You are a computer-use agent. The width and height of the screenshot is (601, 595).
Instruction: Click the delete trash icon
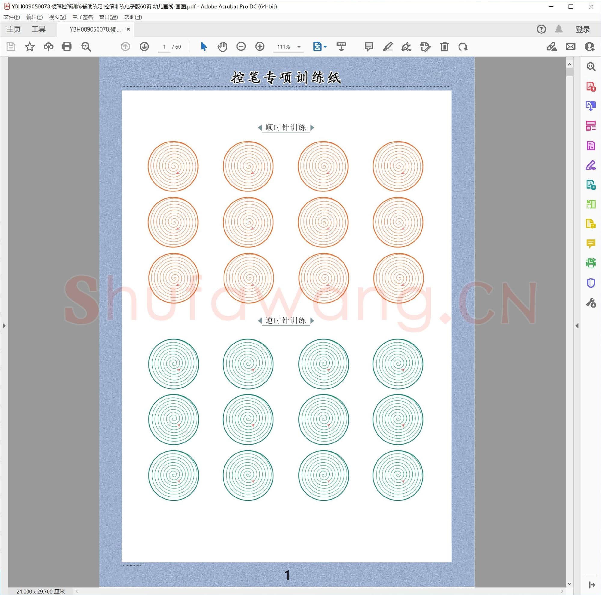444,47
